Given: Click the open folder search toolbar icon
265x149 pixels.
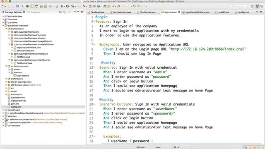Looking at the screenshot, I should pos(109,6).
